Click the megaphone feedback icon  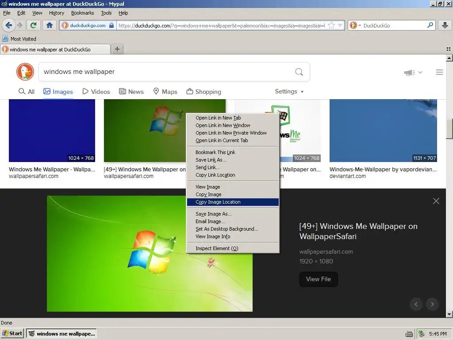point(409,72)
